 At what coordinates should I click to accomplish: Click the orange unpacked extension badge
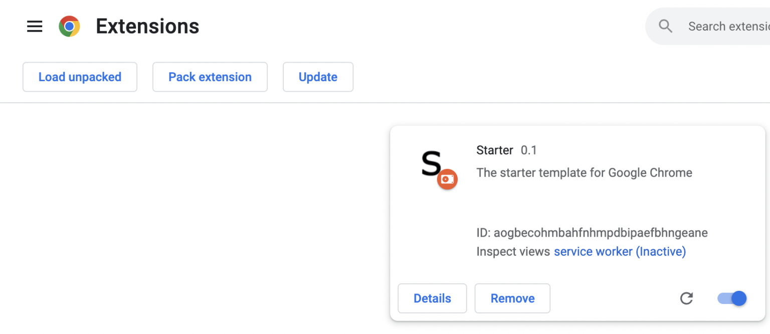(x=447, y=179)
